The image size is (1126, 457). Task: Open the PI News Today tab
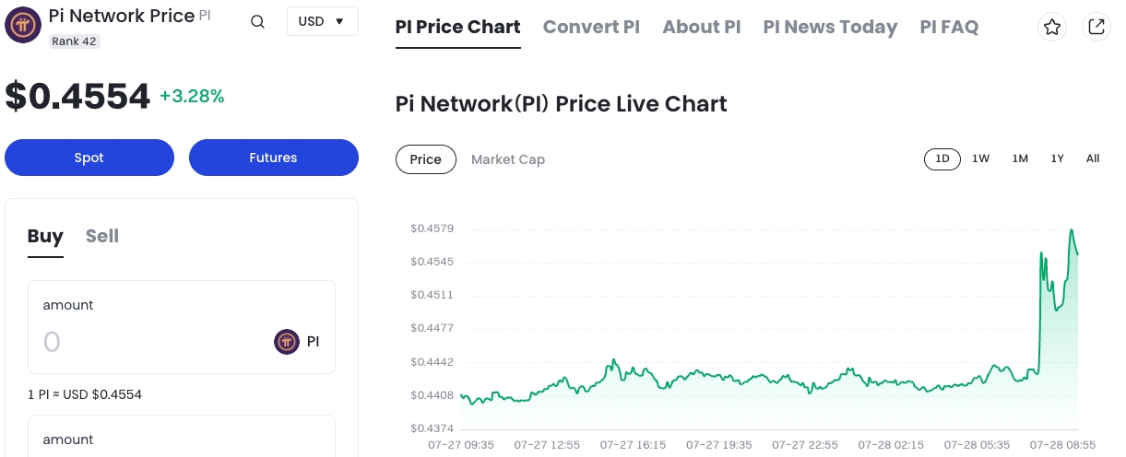[830, 28]
